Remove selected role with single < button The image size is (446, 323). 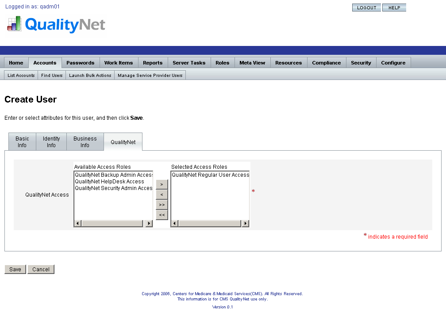pyautogui.click(x=162, y=194)
